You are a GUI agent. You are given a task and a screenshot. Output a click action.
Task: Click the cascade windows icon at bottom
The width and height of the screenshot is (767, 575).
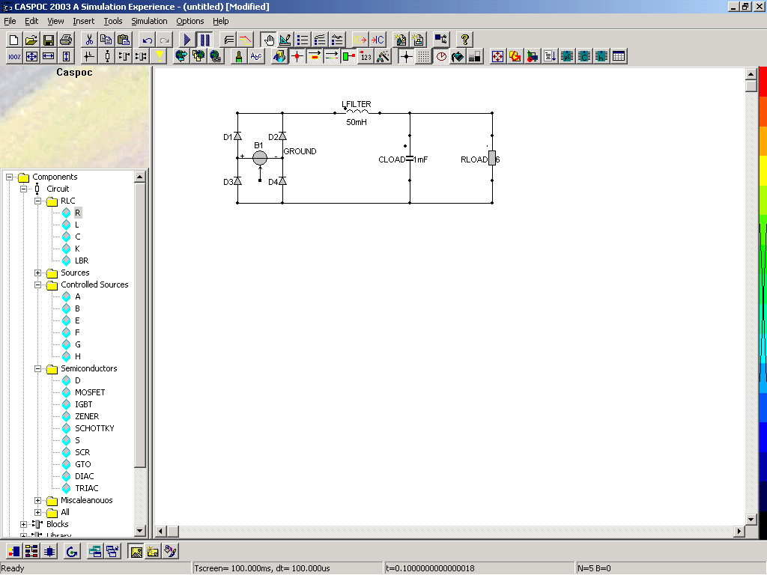113,552
